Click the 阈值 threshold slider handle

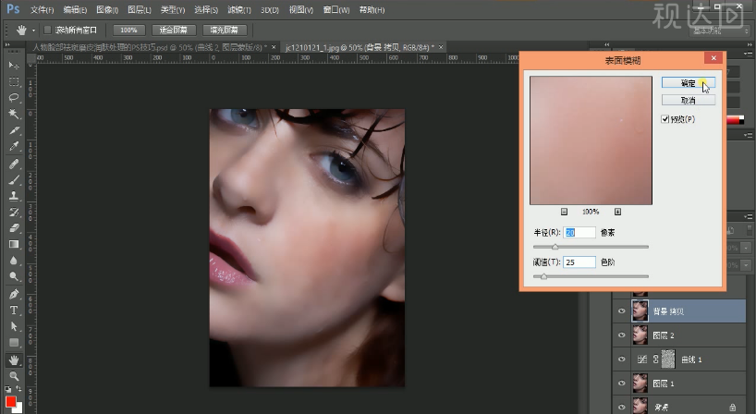point(543,276)
